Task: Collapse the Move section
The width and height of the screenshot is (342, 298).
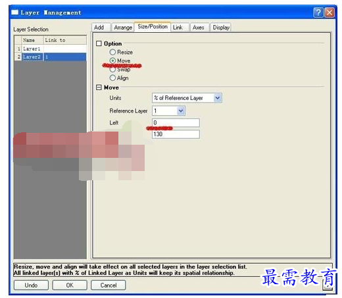Action: tap(99, 87)
